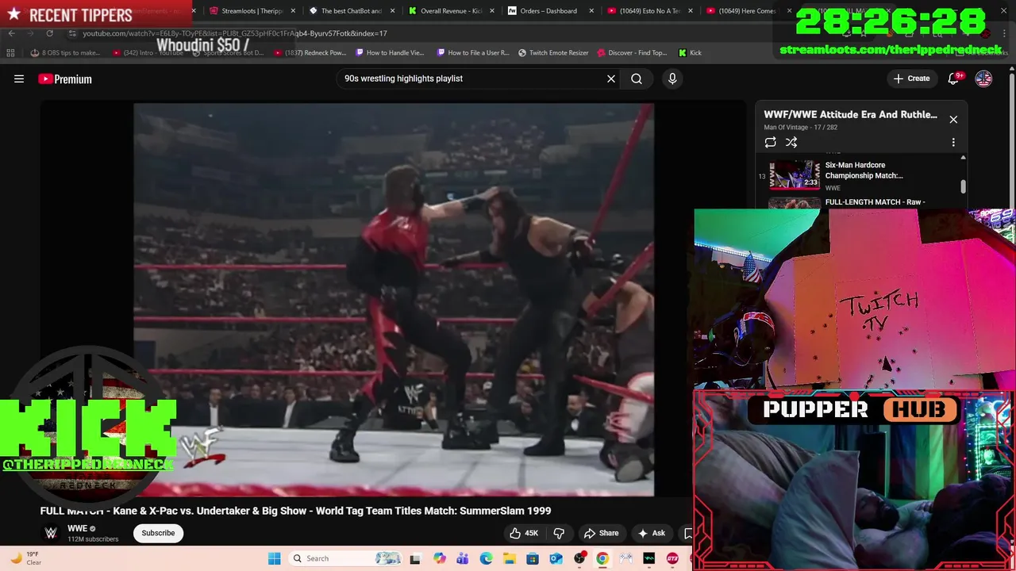Close the Streamloots tab
The image size is (1016, 571).
294,11
